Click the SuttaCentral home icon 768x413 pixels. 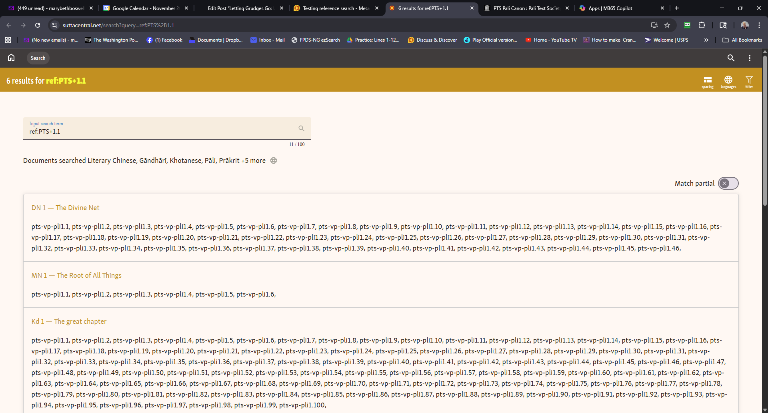click(x=11, y=58)
